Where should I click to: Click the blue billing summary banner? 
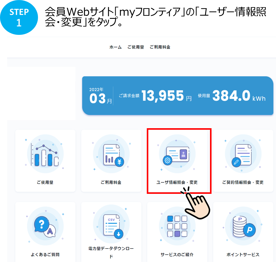(x=178, y=95)
